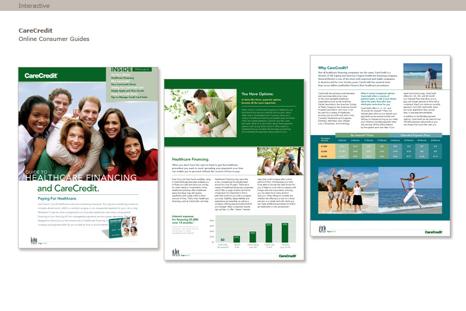Click the 'No Interest Plans' table header
The image size is (466, 311).
coord(363,135)
